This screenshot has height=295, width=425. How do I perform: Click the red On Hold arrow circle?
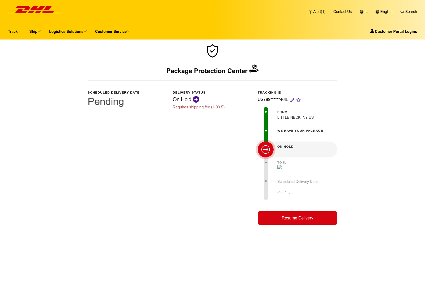pos(266,149)
